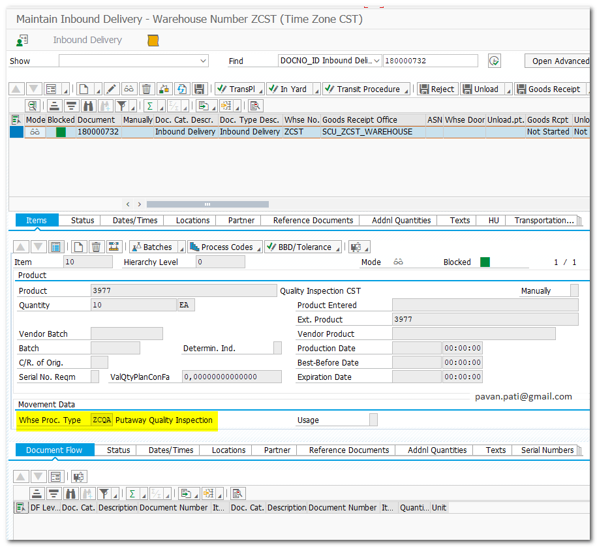Click the binoculars find icon in header grid toolbar
Image resolution: width=597 pixels, height=547 pixels.
[89, 106]
